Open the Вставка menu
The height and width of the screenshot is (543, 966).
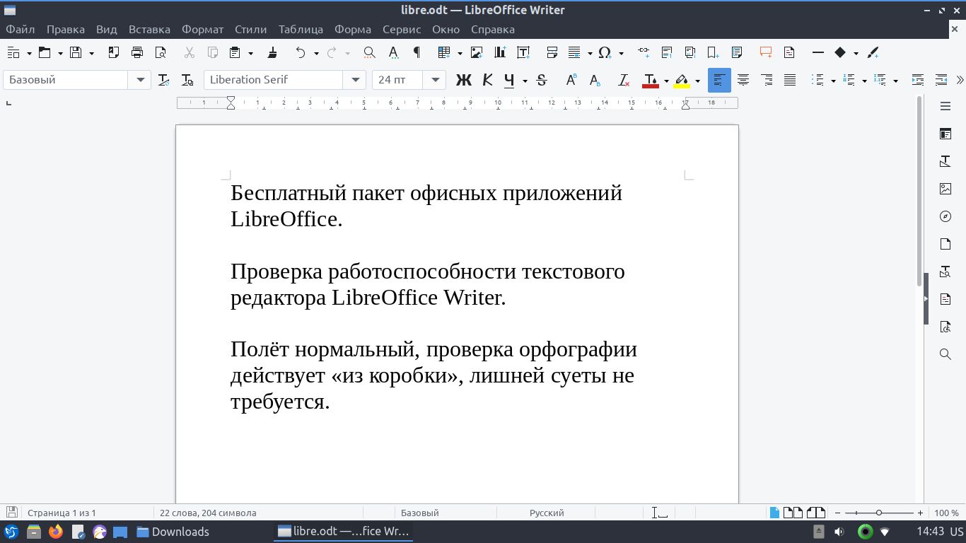pyautogui.click(x=149, y=29)
